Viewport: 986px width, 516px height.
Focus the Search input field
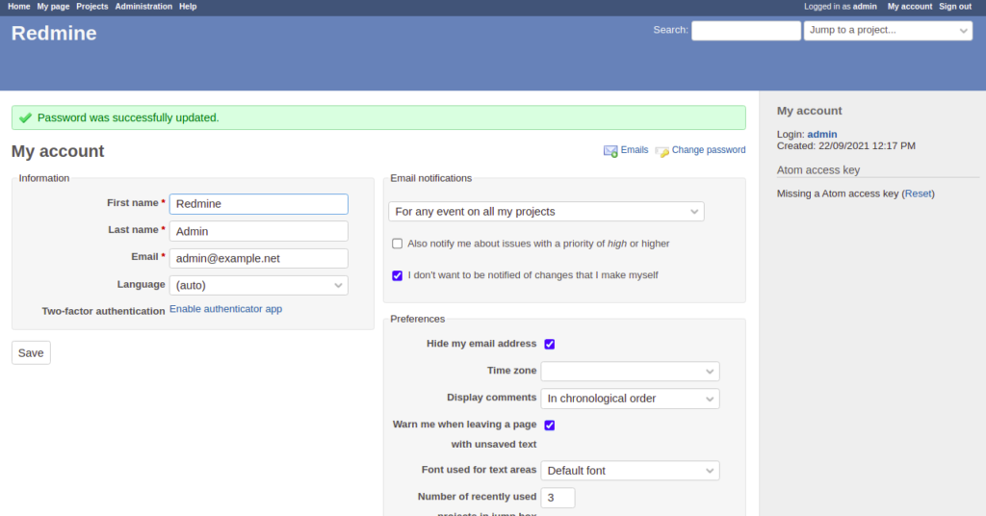(x=746, y=30)
